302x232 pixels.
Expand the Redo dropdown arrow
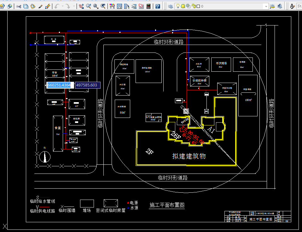point(73,6)
